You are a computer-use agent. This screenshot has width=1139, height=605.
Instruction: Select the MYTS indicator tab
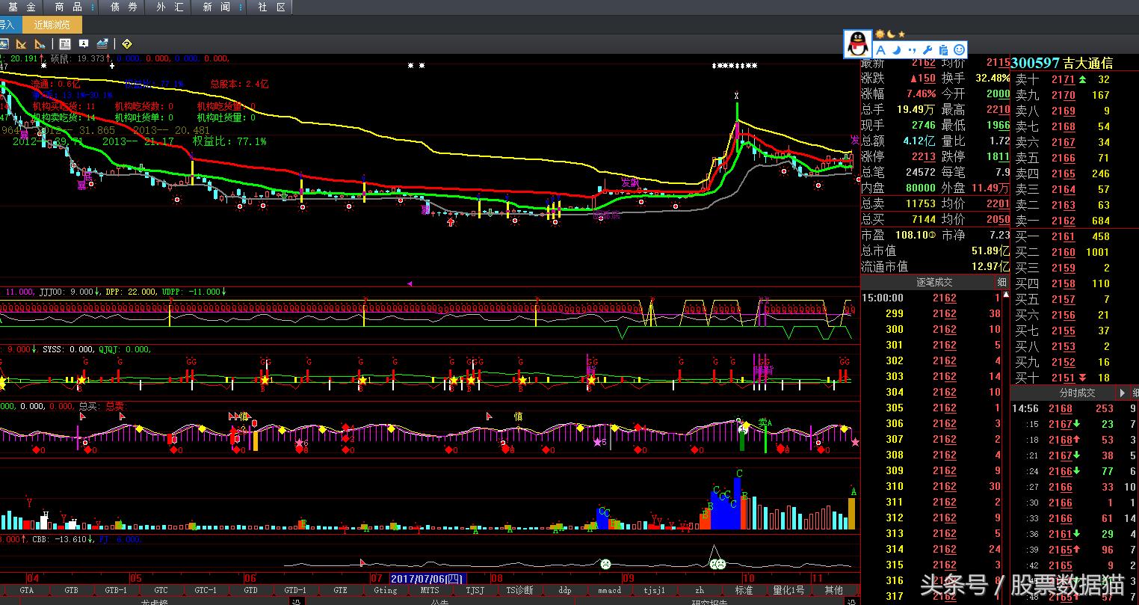[430, 590]
